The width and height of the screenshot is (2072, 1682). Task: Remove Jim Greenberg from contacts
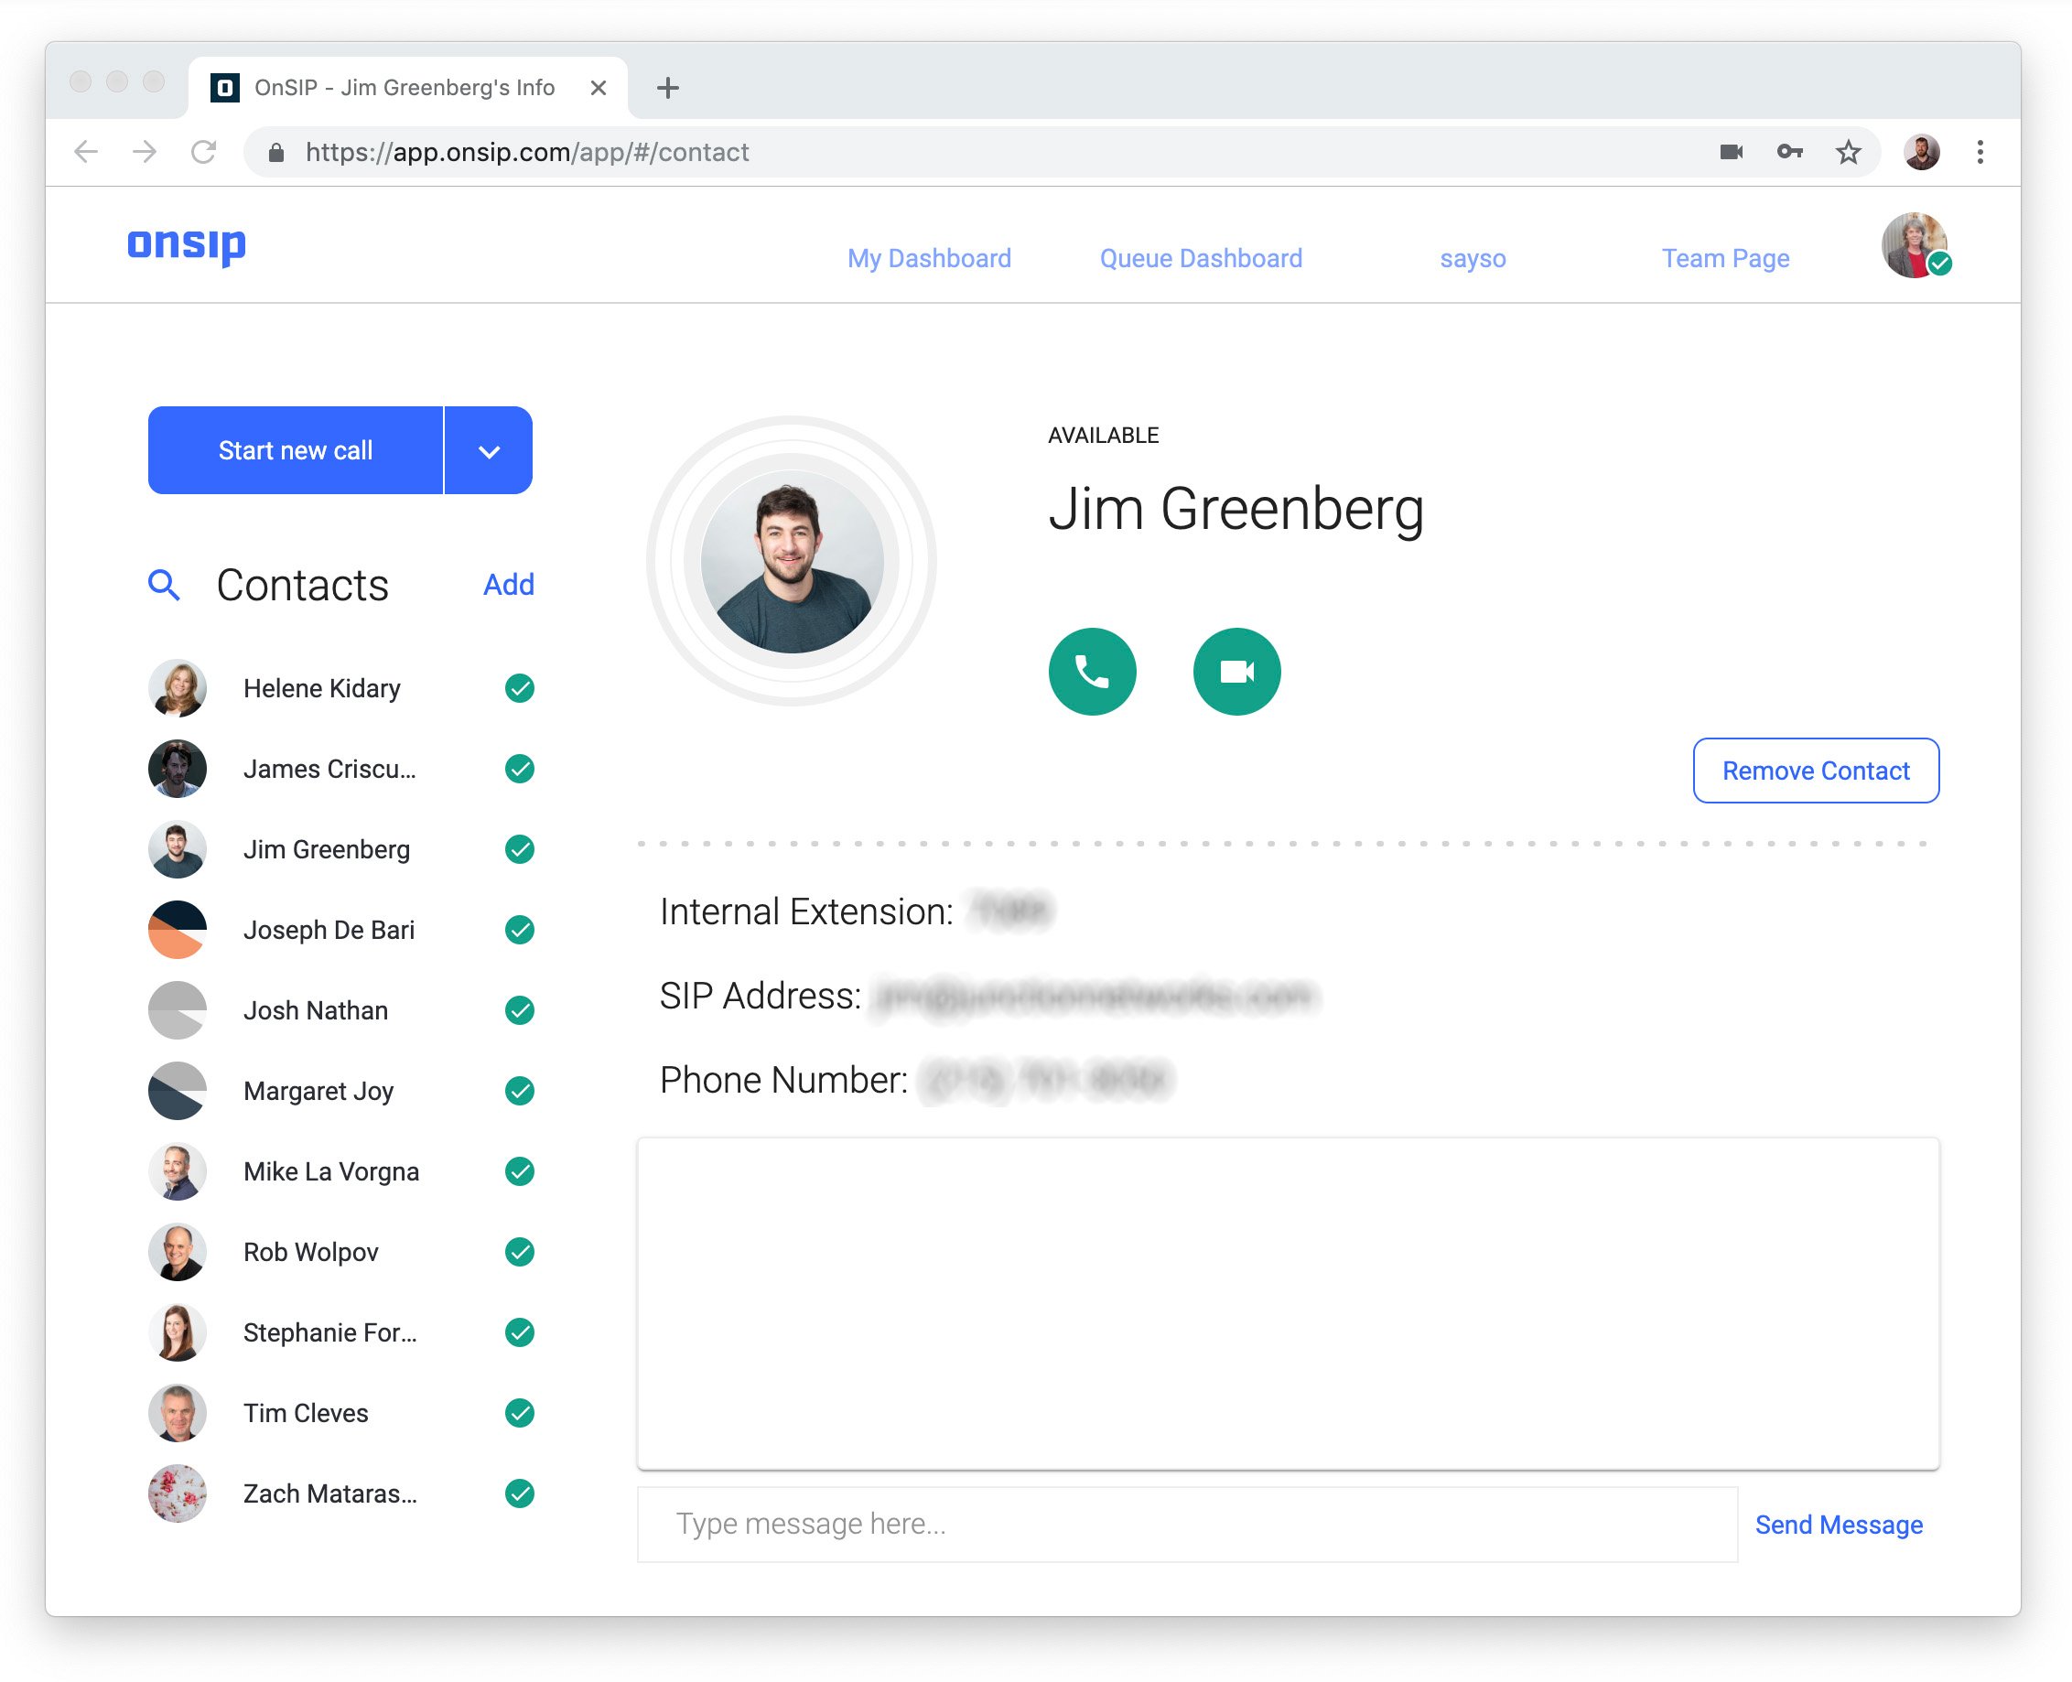tap(1814, 771)
